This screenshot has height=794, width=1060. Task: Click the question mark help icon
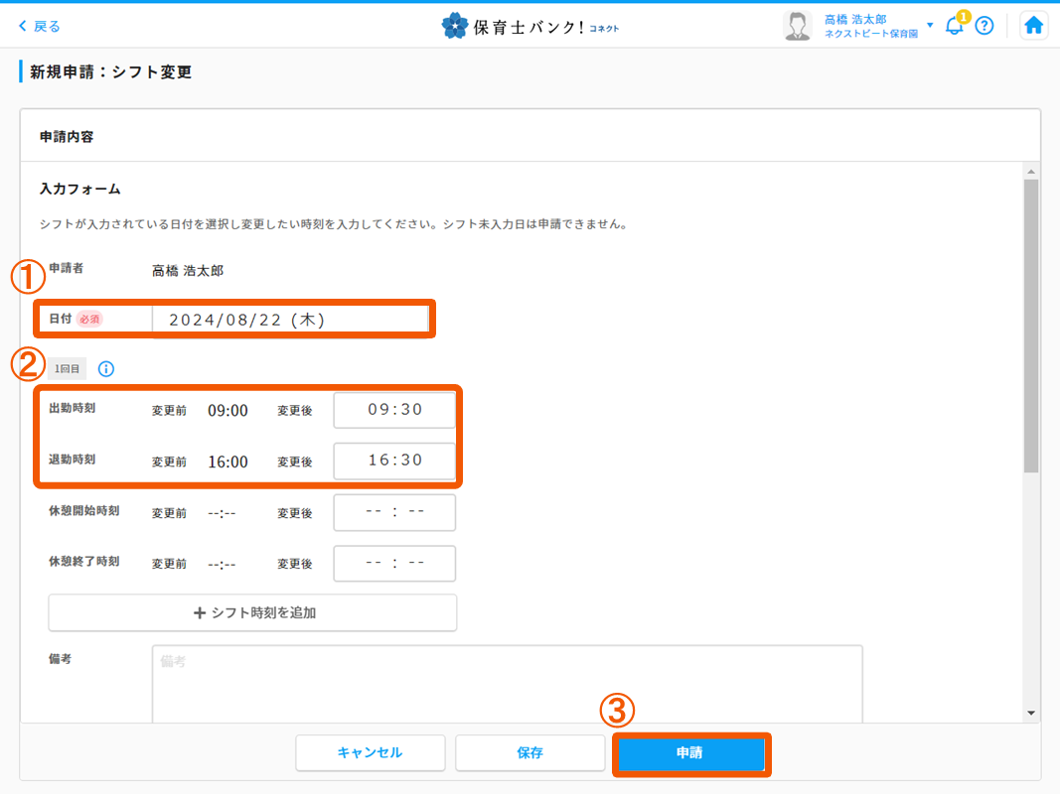984,26
